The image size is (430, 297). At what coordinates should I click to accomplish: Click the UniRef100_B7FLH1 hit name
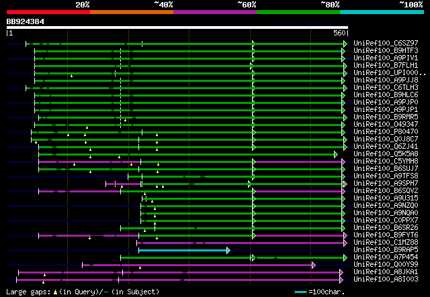[x=386, y=66]
